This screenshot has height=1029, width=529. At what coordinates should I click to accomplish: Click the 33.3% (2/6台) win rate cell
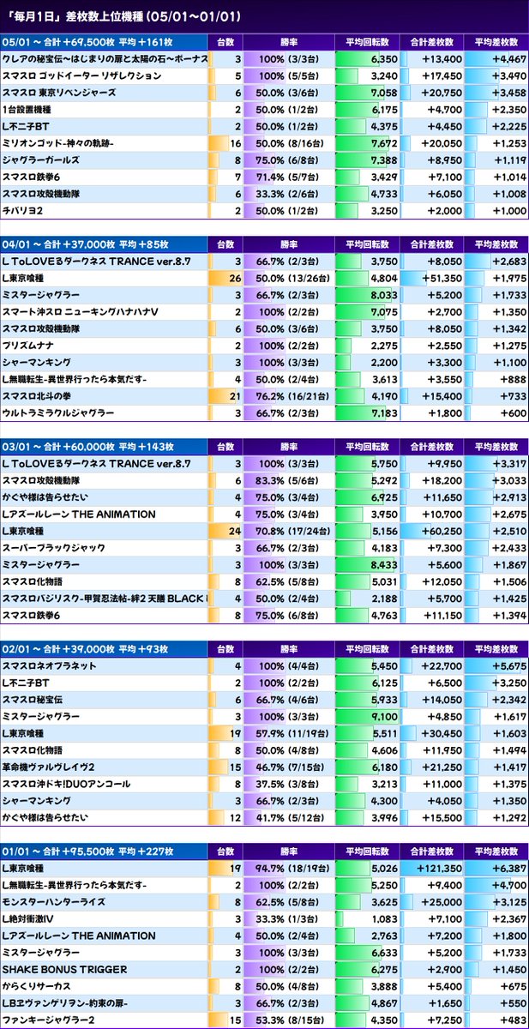pyautogui.click(x=289, y=193)
